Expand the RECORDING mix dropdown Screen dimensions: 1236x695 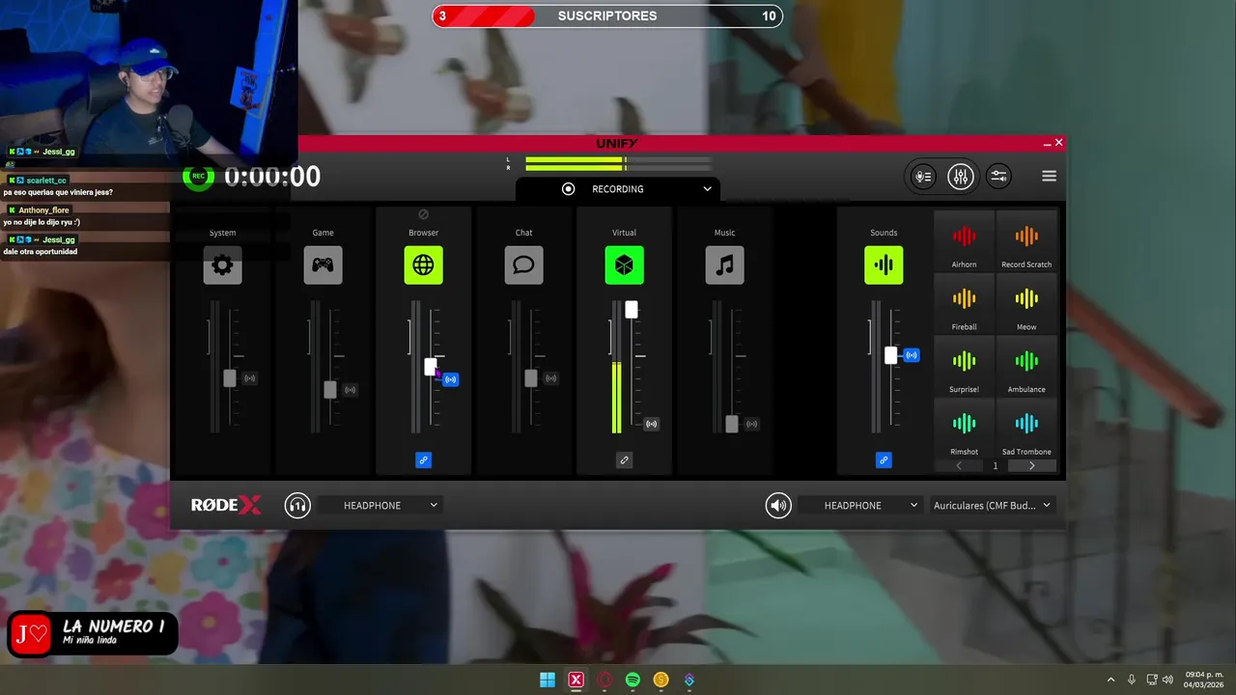pyautogui.click(x=618, y=189)
